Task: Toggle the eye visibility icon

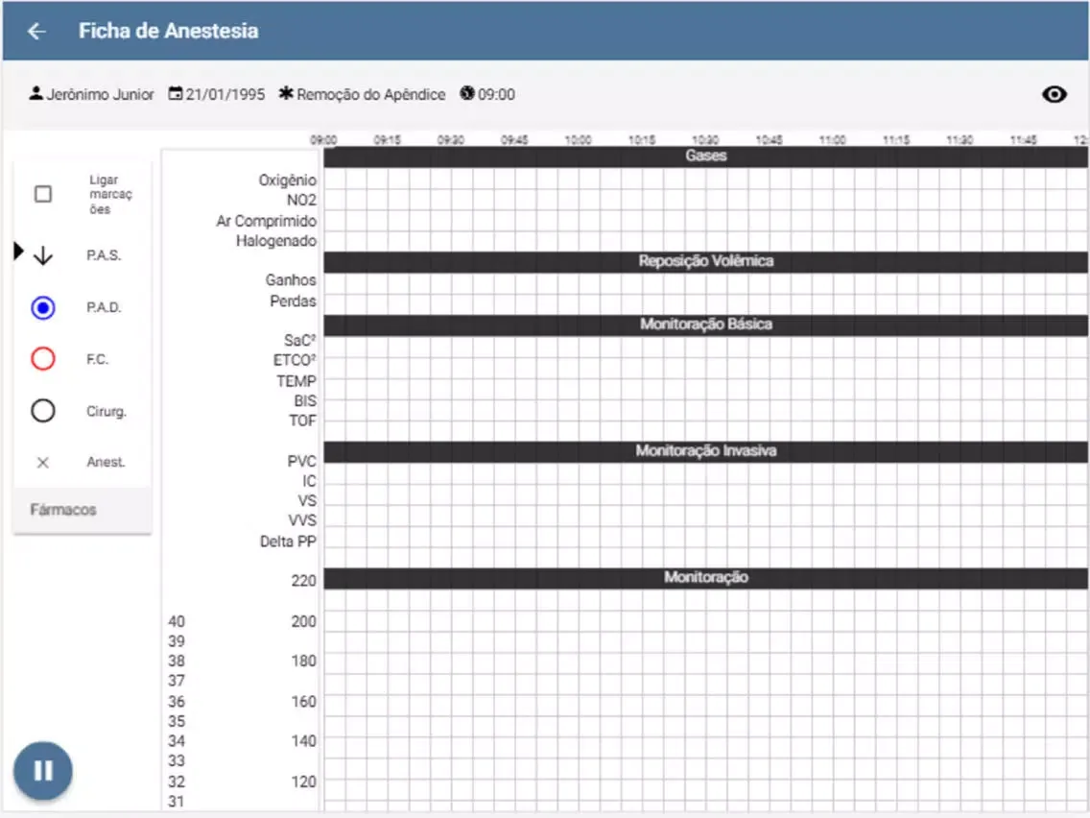Action: click(1054, 95)
